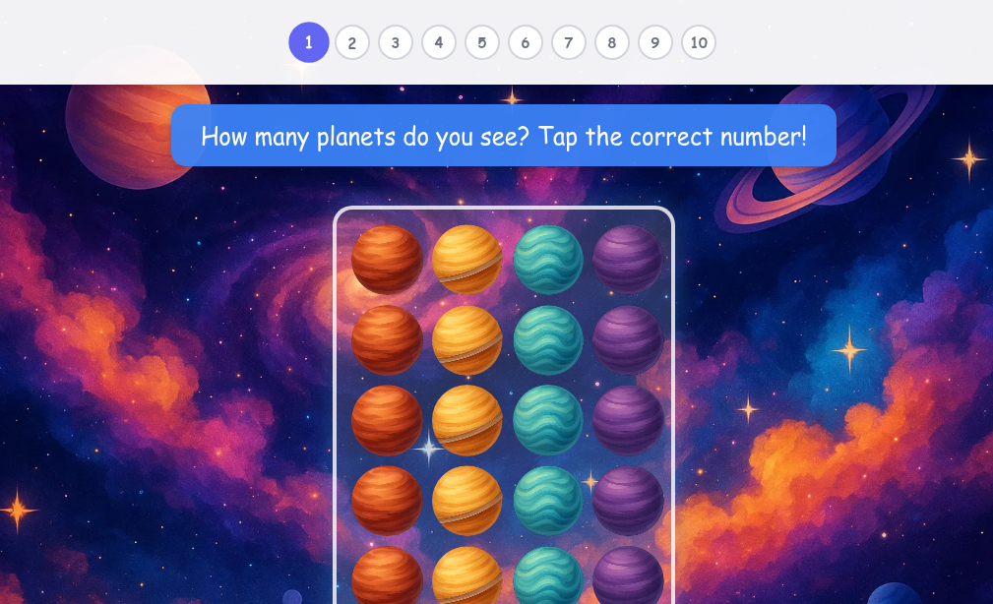The width and height of the screenshot is (993, 604).
Task: Tap the white planet grid panel
Action: pyautogui.click(x=504, y=403)
